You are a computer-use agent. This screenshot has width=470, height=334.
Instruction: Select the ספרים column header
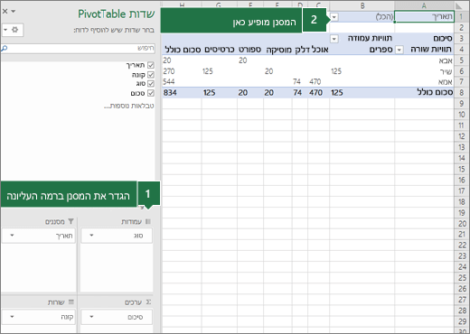point(381,50)
